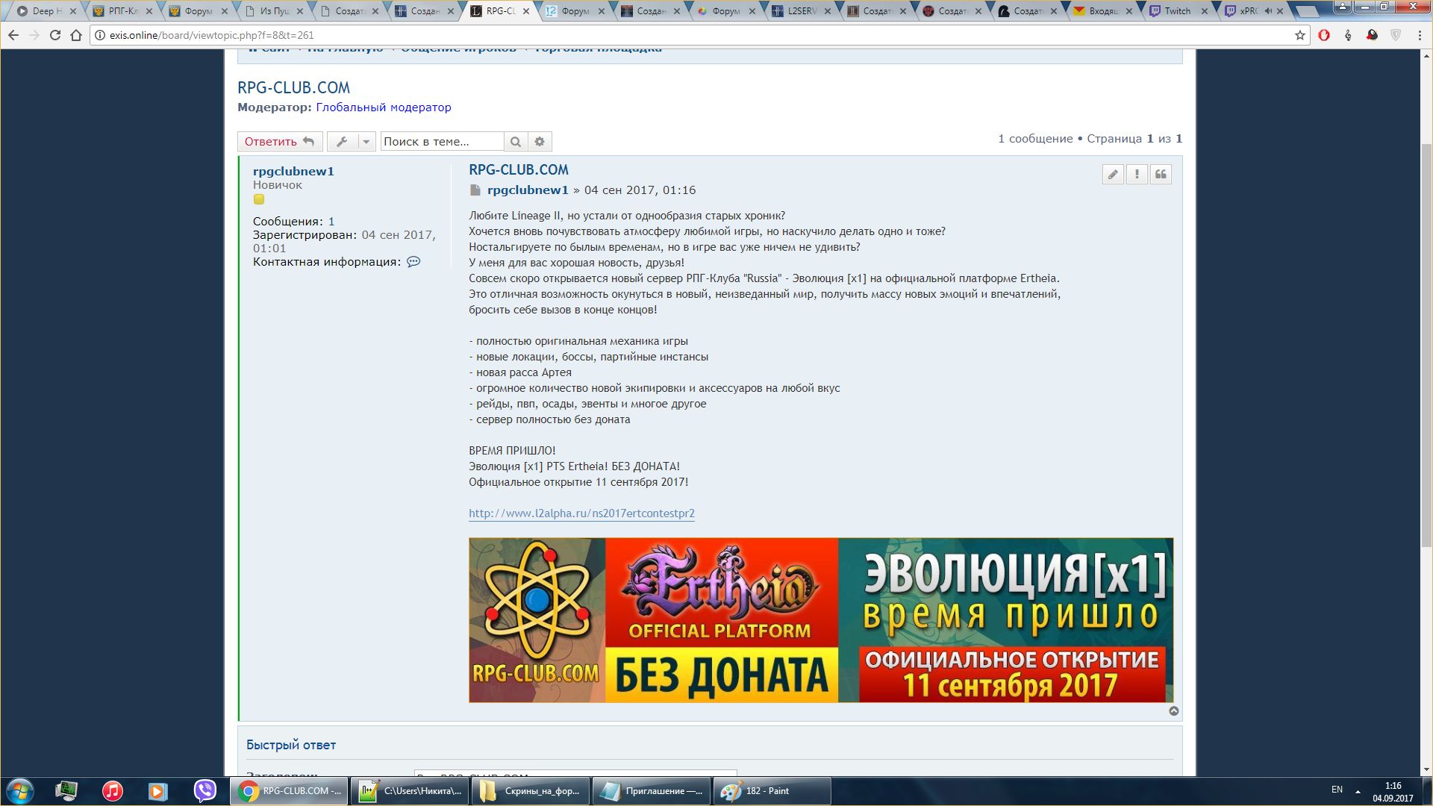Reload the current page
Viewport: 1433px width, 806px height.
(55, 35)
